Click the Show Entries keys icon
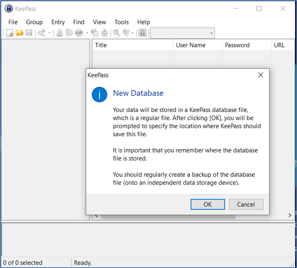The width and height of the screenshot is (297, 268). click(126, 33)
